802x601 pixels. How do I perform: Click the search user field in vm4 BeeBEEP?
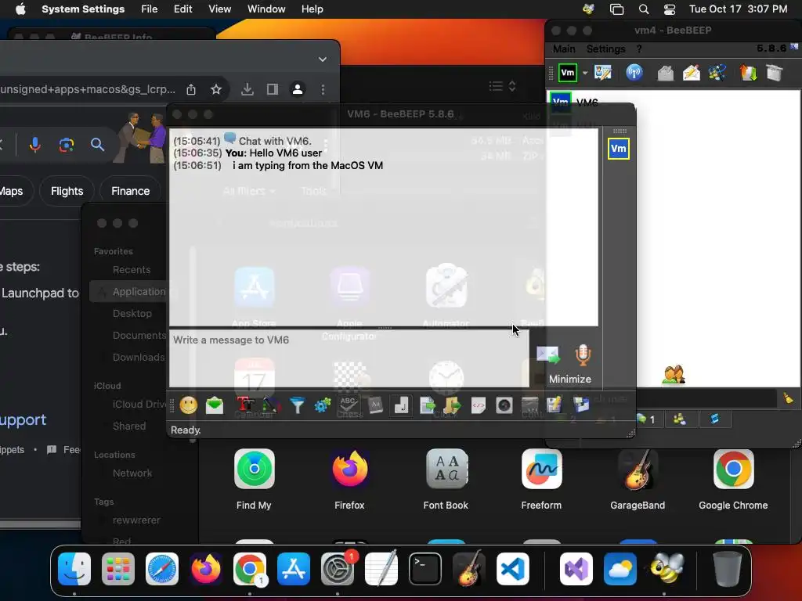pos(706,398)
